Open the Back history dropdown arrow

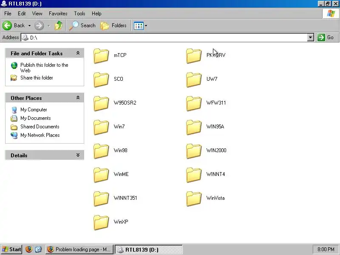[29, 25]
